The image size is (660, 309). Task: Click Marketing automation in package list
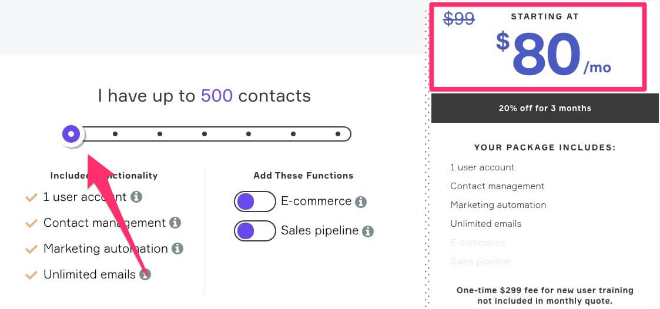point(498,205)
